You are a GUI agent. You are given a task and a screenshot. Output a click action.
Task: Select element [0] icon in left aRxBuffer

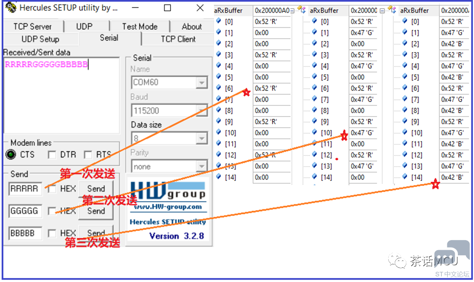coord(219,21)
